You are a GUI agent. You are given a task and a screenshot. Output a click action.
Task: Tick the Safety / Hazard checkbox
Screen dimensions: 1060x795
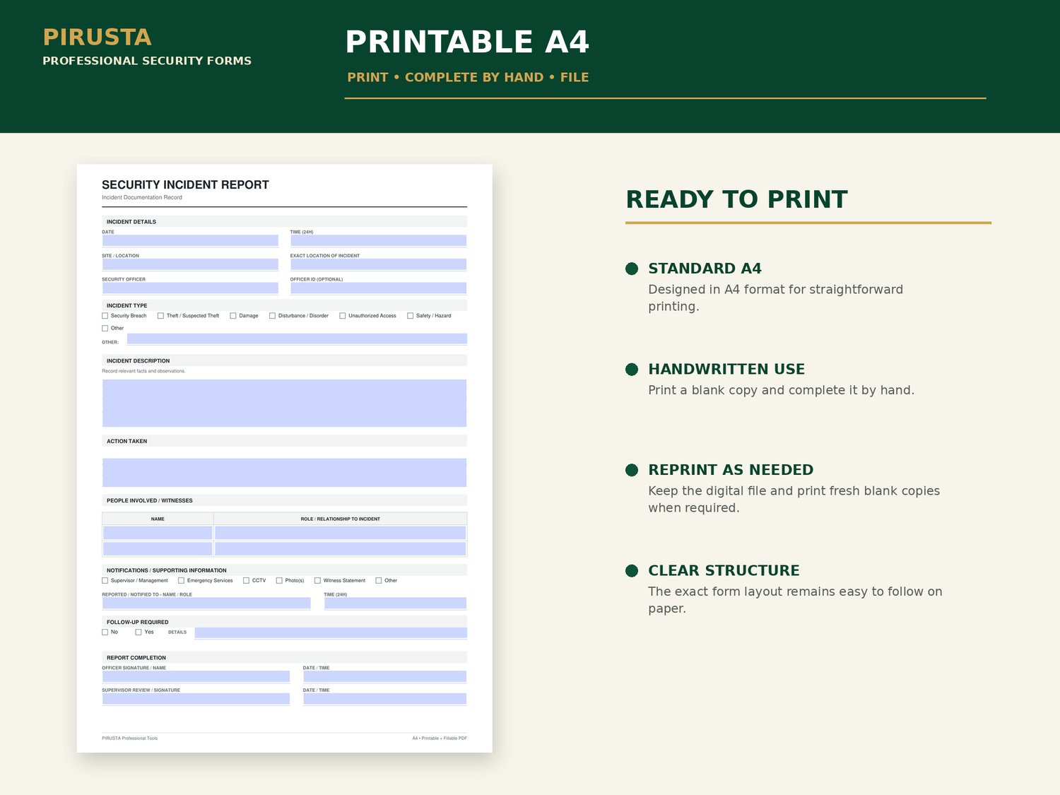tap(411, 316)
